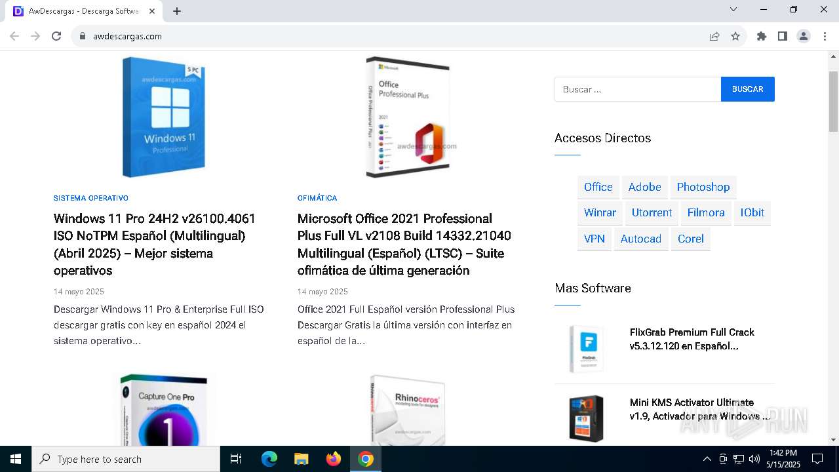The image size is (839, 472).
Task: Open the volume speaker tray icon
Action: (x=754, y=459)
